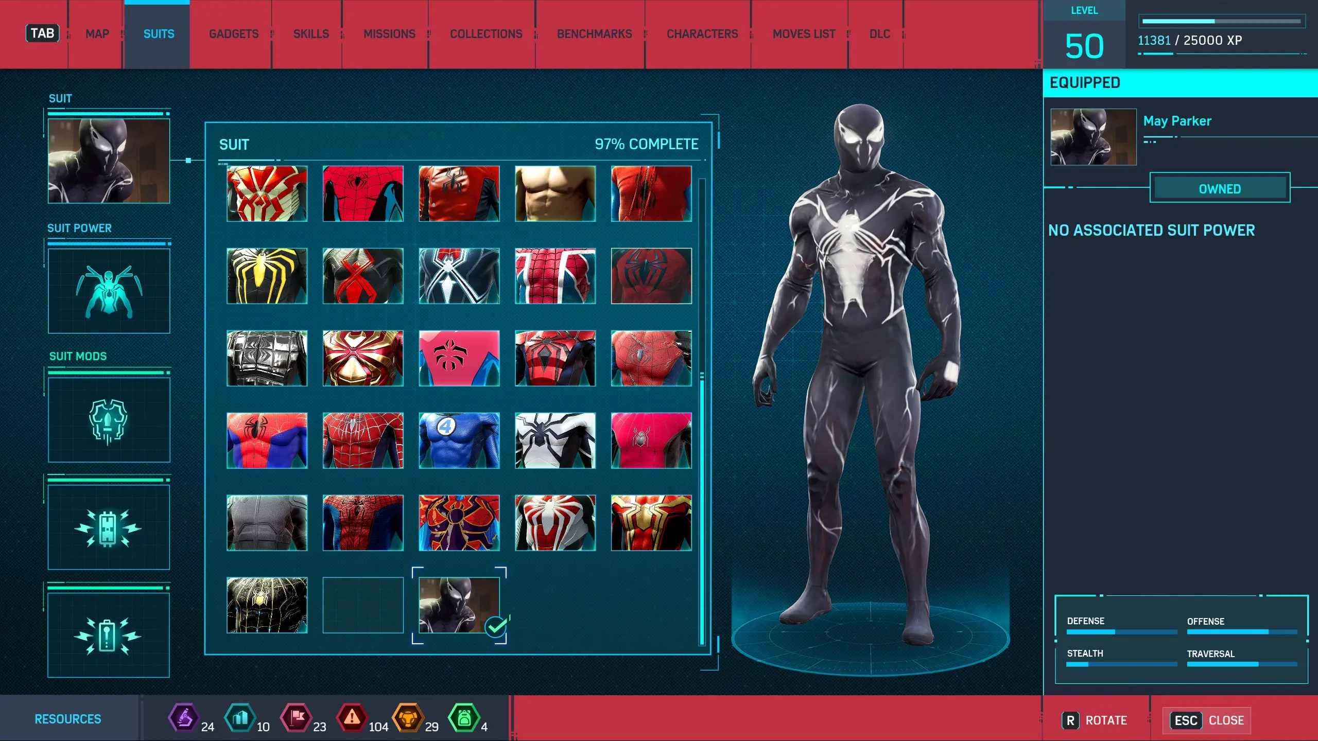Viewport: 1318px width, 741px height.
Task: Click the Stealth stat bar
Action: tap(1122, 664)
